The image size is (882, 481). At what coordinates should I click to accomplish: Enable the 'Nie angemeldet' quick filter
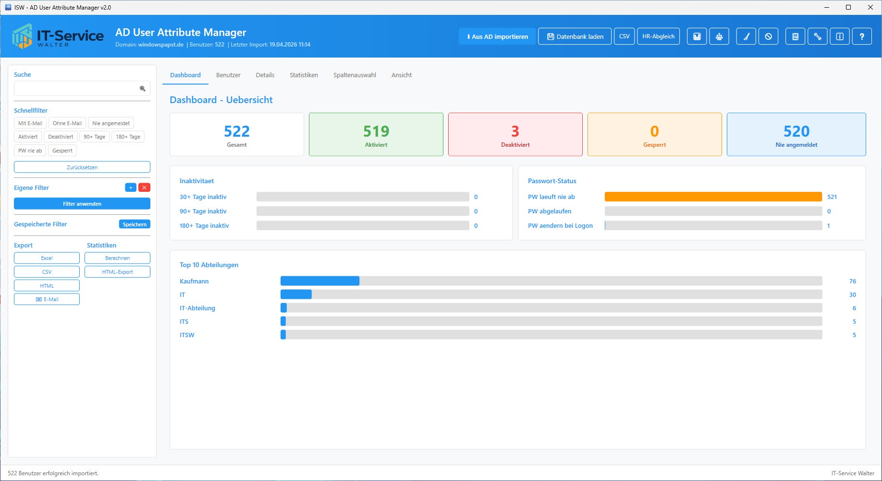tap(111, 123)
